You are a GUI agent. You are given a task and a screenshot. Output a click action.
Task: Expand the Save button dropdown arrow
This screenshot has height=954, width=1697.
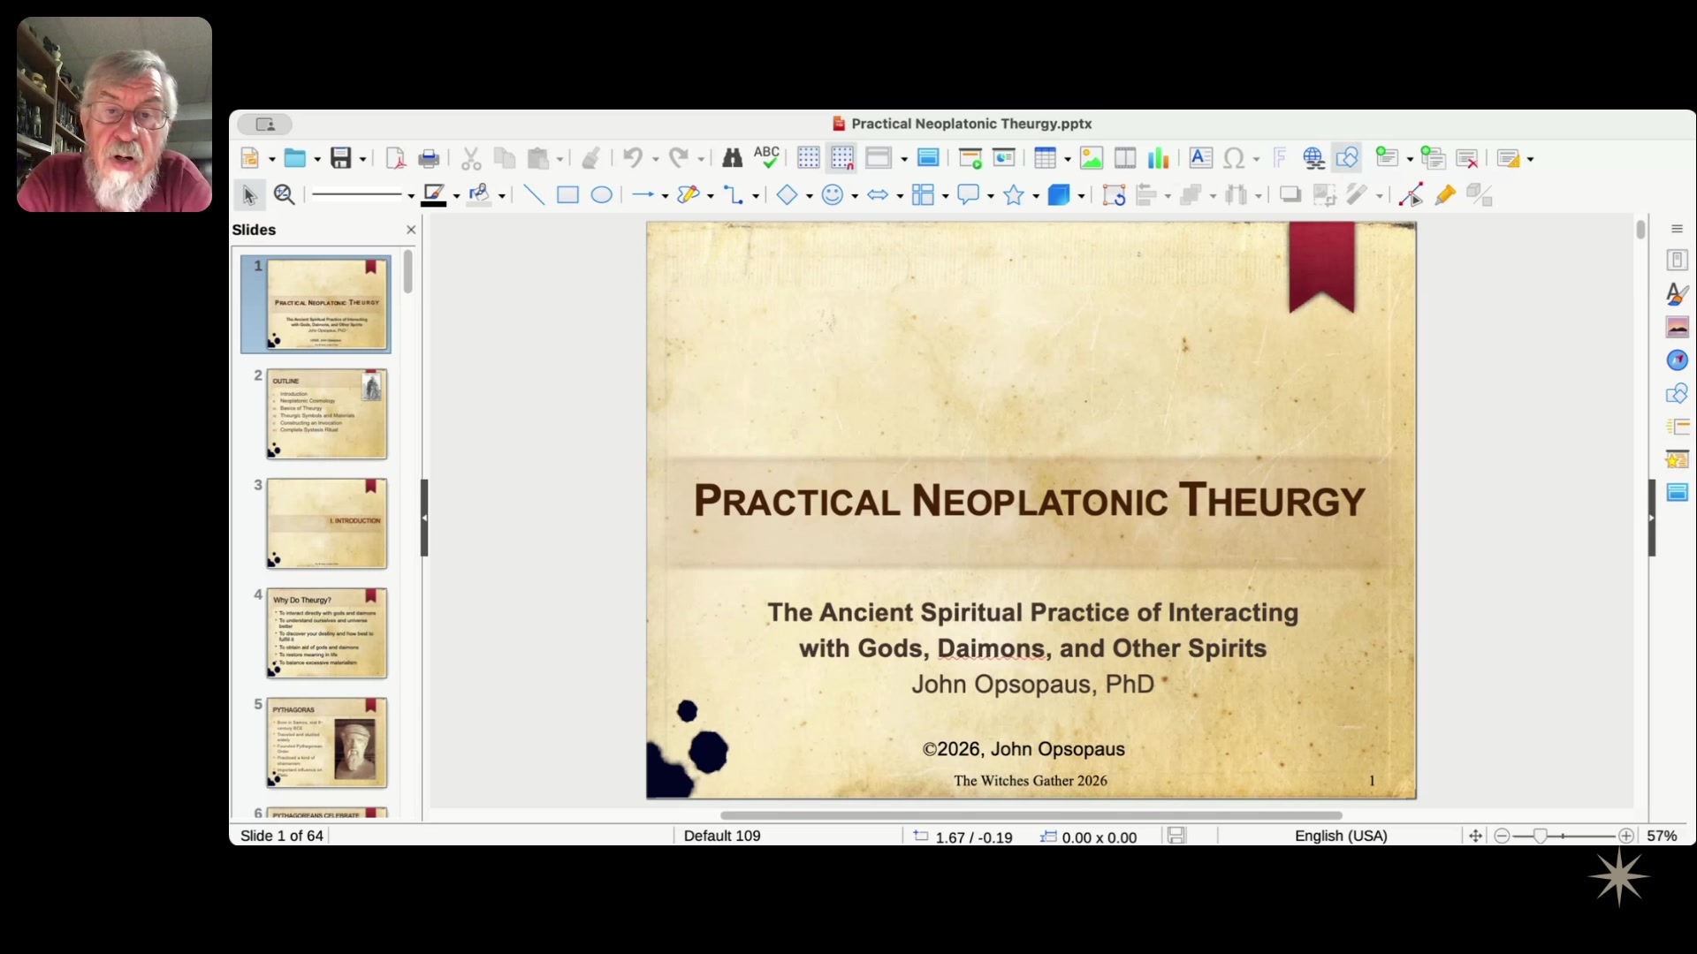tap(363, 160)
